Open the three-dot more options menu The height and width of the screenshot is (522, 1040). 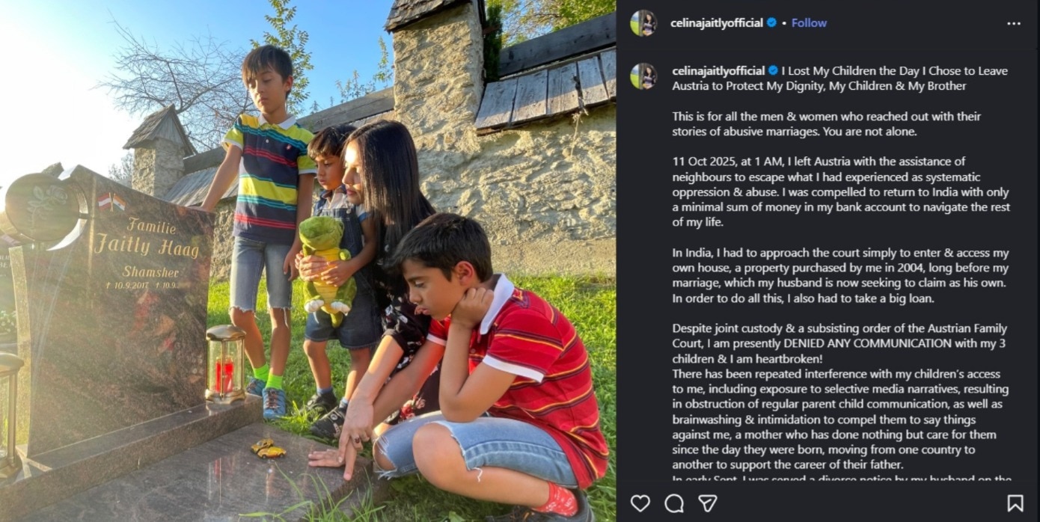pos(1014,23)
